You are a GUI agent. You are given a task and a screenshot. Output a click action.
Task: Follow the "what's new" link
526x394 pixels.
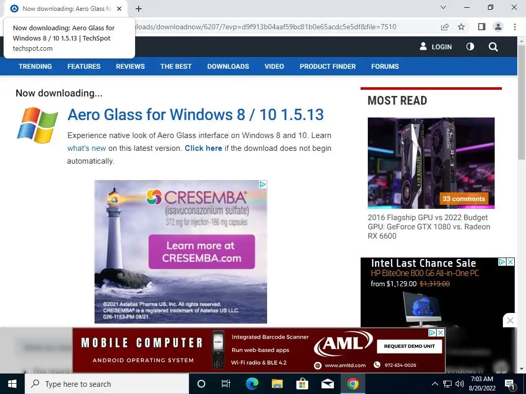click(x=86, y=148)
